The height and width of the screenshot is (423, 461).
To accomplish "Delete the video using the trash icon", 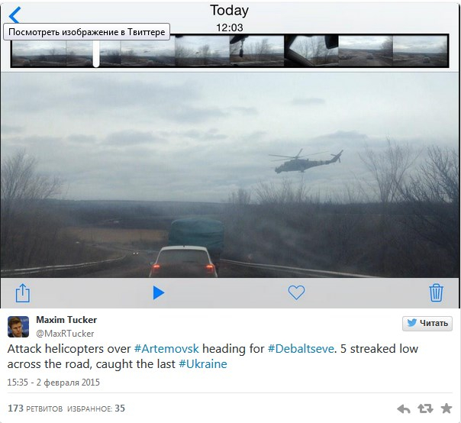I will coord(436,292).
